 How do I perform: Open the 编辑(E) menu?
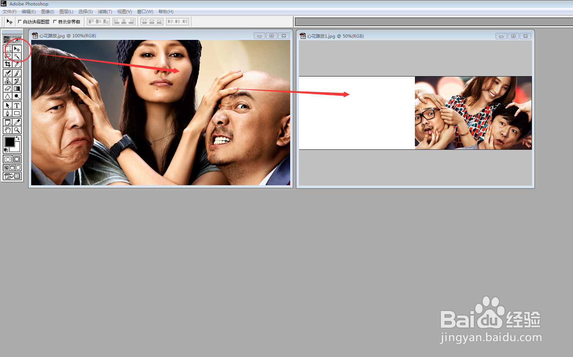(29, 12)
